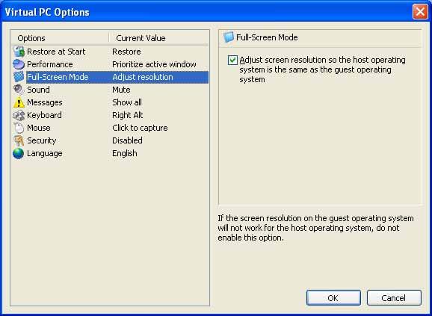Image resolution: width=432 pixels, height=316 pixels.
Task: Click the Language globe icon
Action: [x=19, y=153]
